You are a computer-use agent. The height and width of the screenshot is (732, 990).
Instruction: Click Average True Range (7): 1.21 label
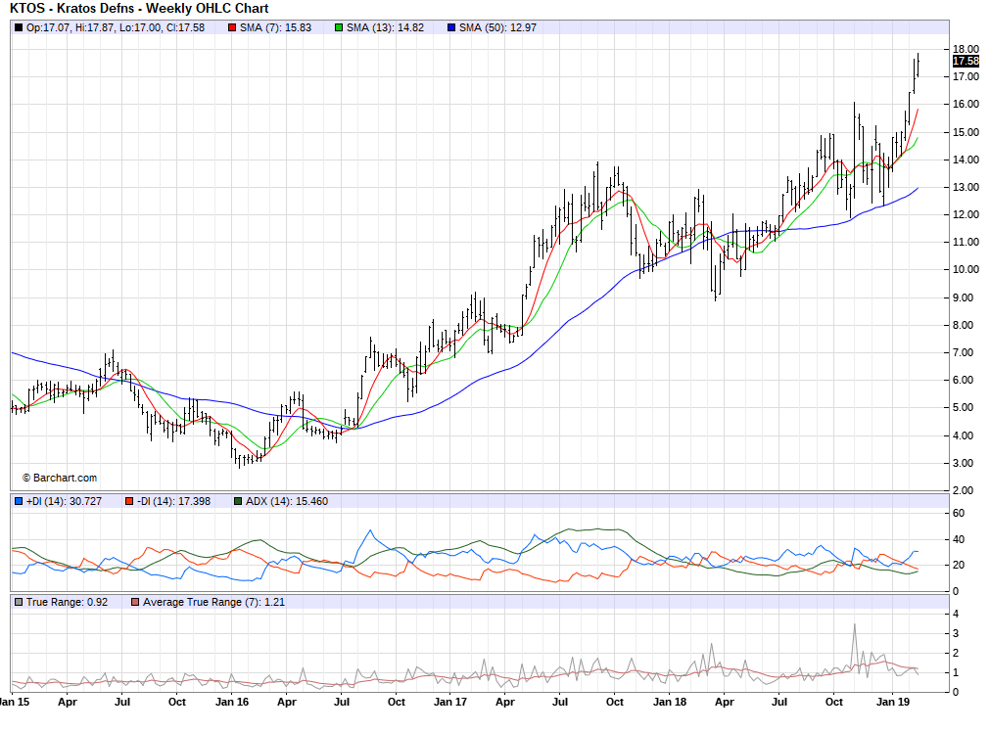click(x=214, y=602)
